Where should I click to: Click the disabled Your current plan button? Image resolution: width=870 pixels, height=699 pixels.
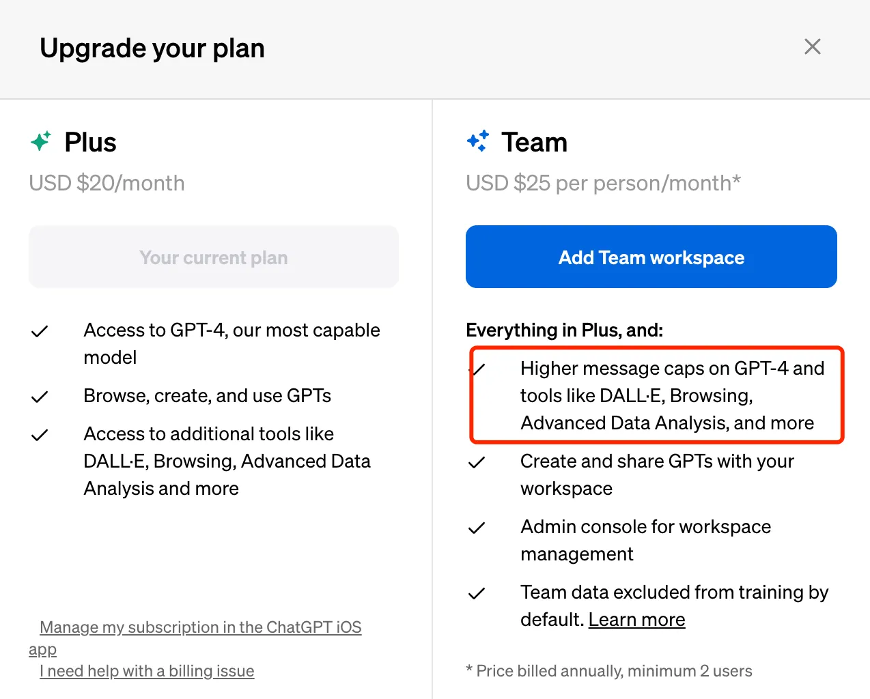[x=214, y=257]
